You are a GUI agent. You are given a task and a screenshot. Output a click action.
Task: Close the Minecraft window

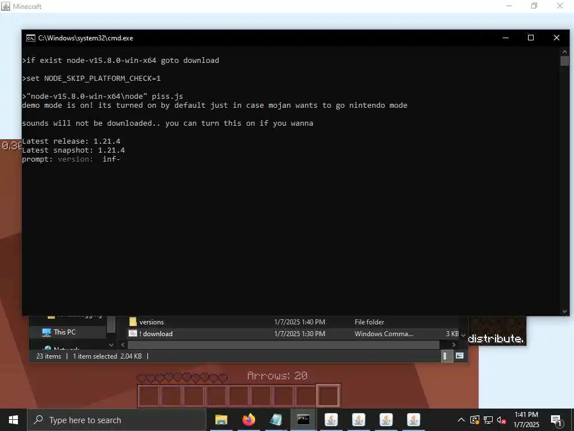click(x=560, y=6)
